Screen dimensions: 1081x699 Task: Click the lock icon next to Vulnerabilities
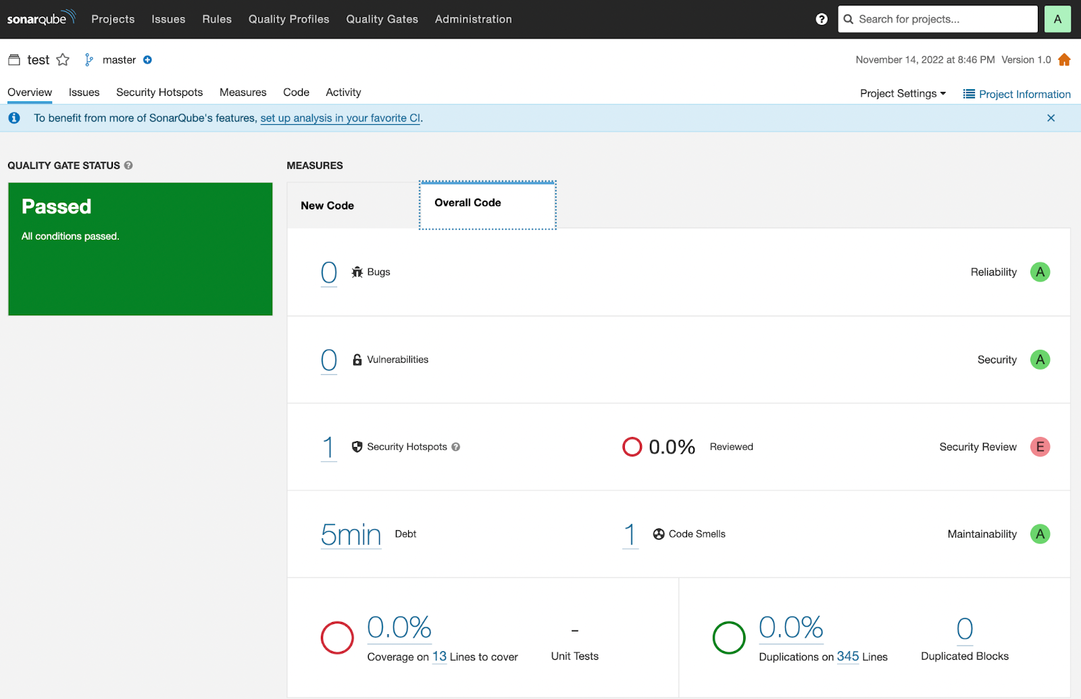coord(357,359)
